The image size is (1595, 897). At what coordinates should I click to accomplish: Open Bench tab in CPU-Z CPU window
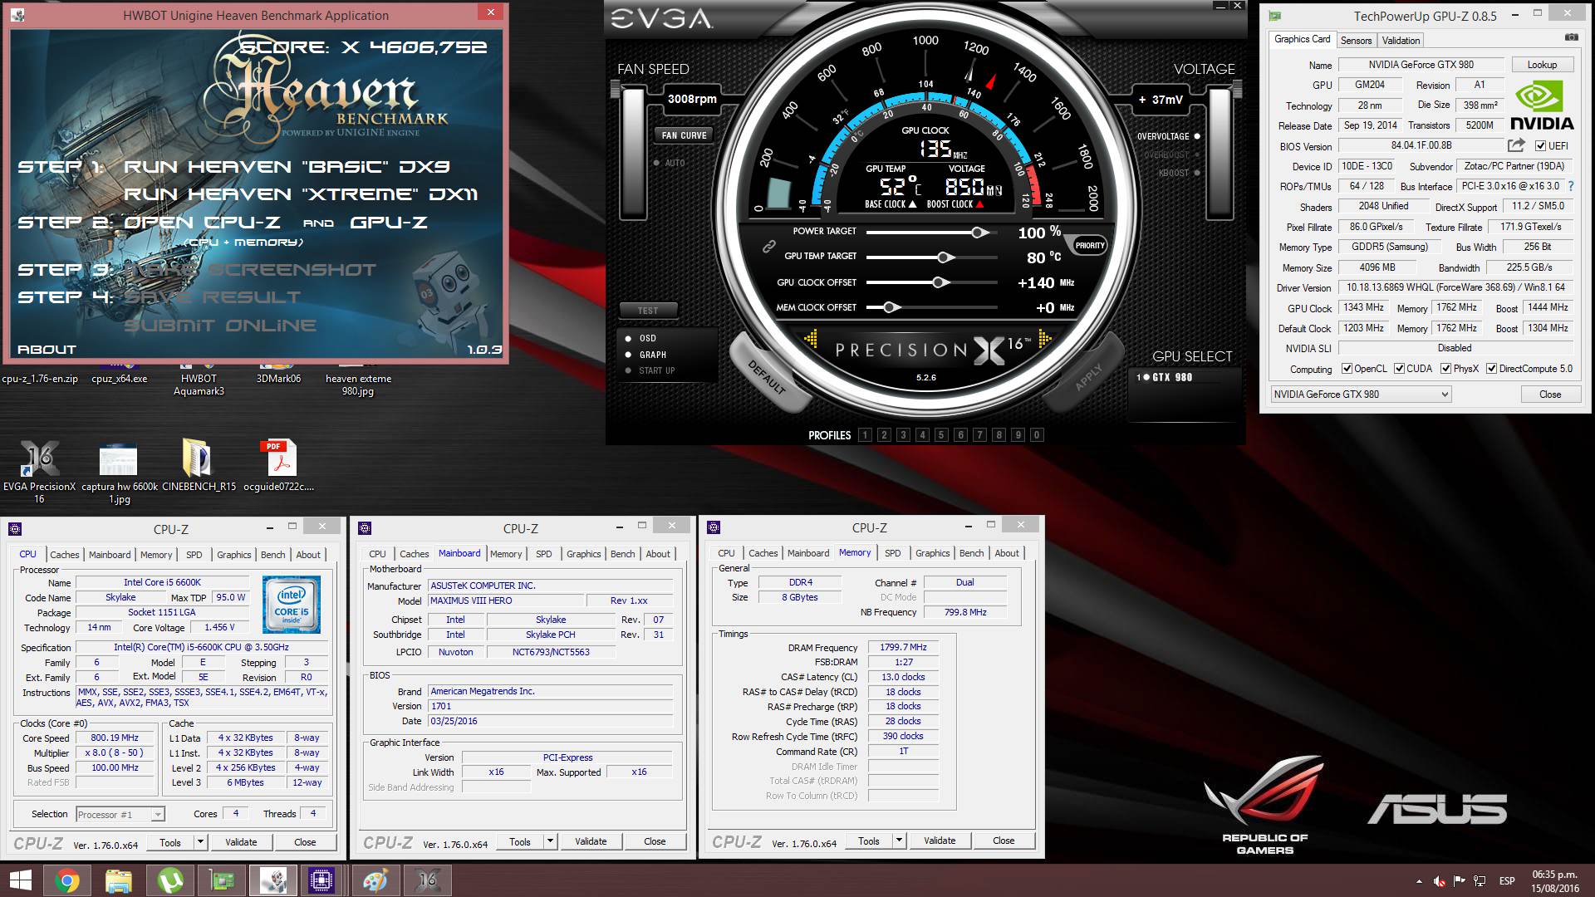273,555
